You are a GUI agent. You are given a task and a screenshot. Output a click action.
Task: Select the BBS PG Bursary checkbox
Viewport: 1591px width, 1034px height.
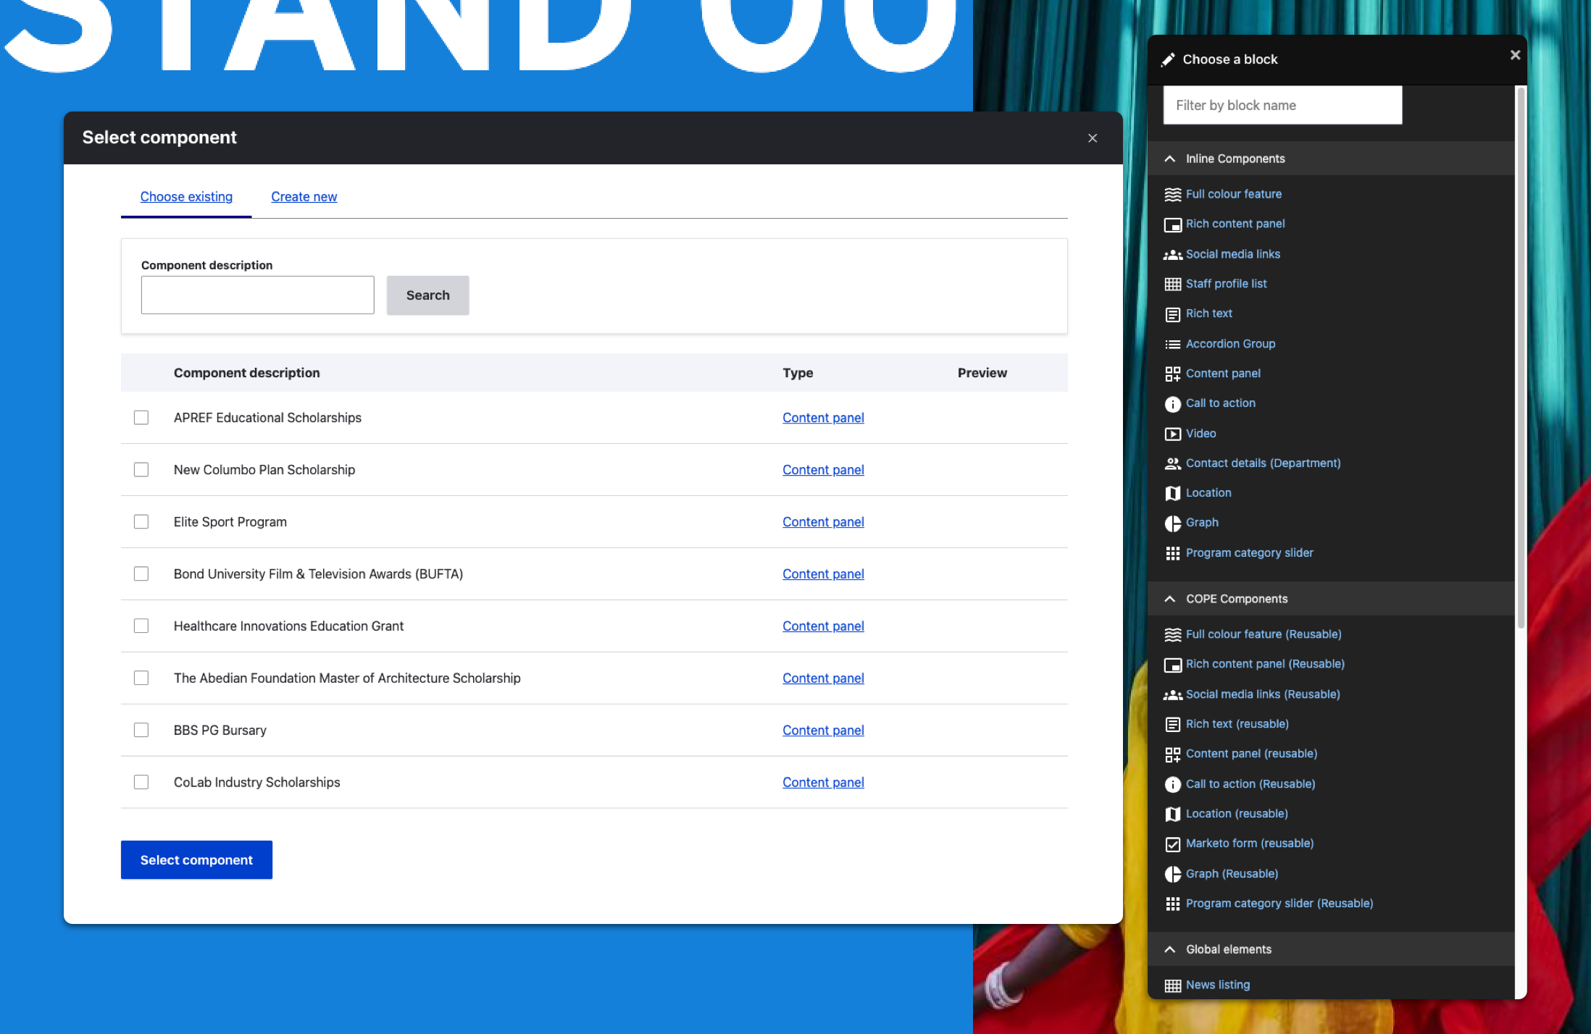141,731
